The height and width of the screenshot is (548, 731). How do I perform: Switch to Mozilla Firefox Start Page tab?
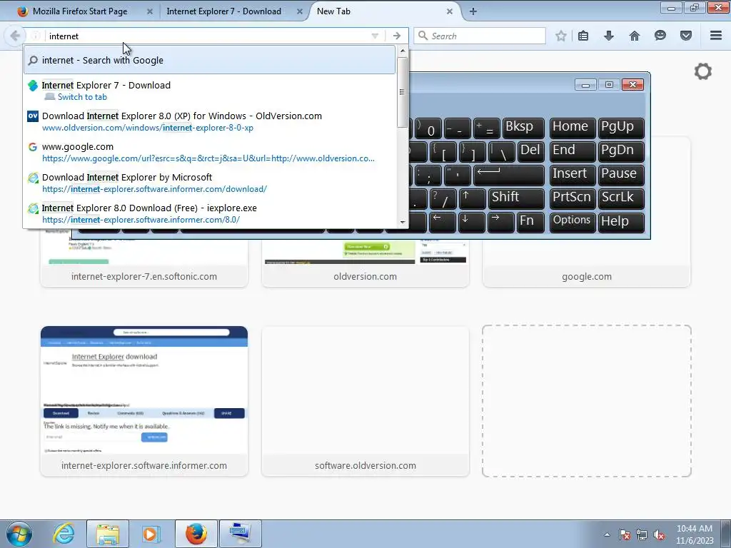tap(80, 11)
